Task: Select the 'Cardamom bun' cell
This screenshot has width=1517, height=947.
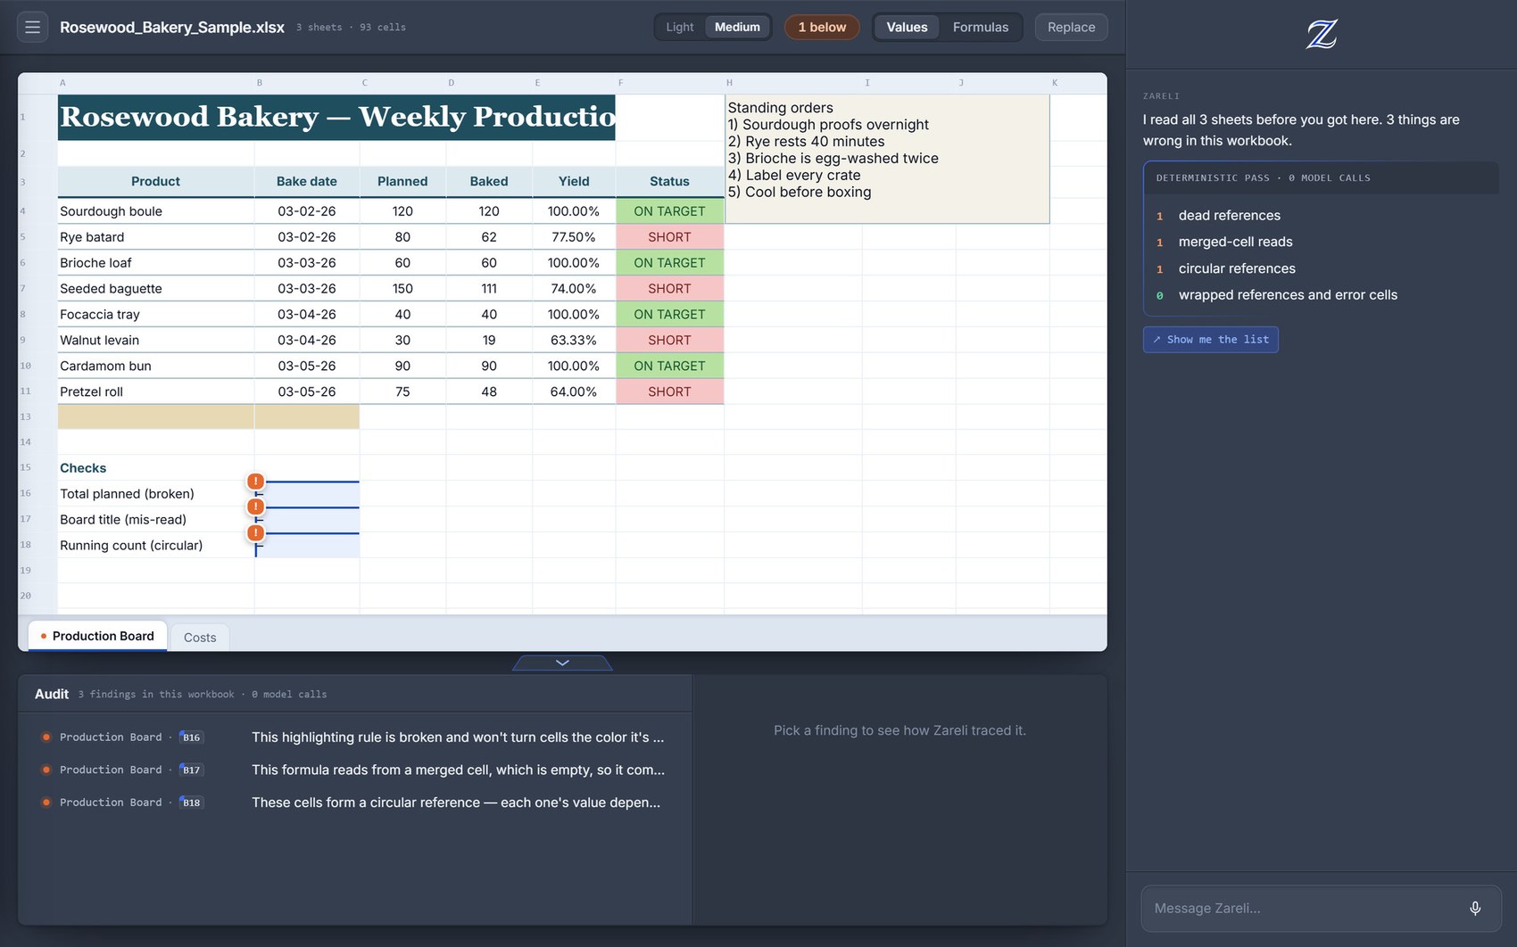Action: (x=155, y=366)
